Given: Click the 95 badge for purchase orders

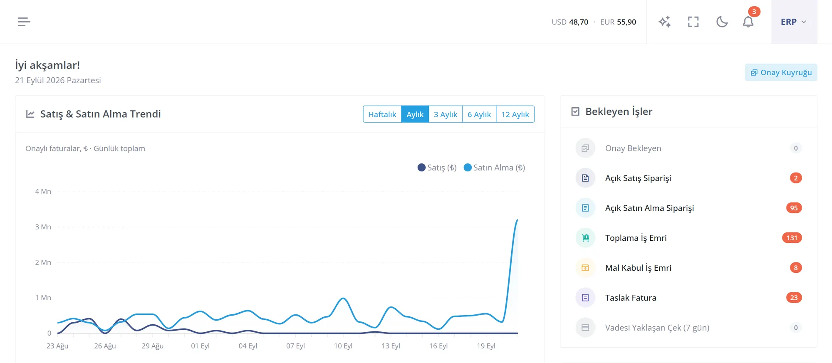Looking at the screenshot, I should pyautogui.click(x=794, y=208).
